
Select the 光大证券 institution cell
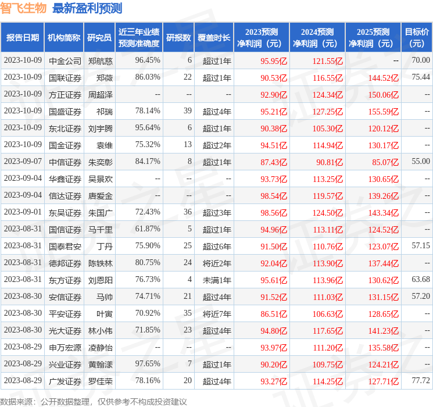[65, 331]
